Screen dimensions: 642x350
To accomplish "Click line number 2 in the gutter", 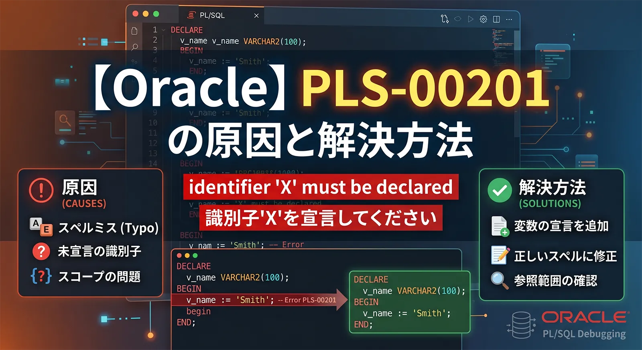I will (155, 40).
